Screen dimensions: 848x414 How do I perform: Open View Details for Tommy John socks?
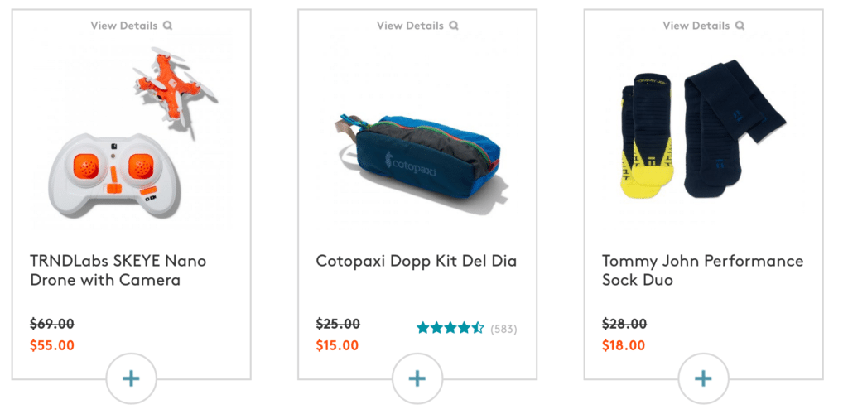(x=696, y=26)
